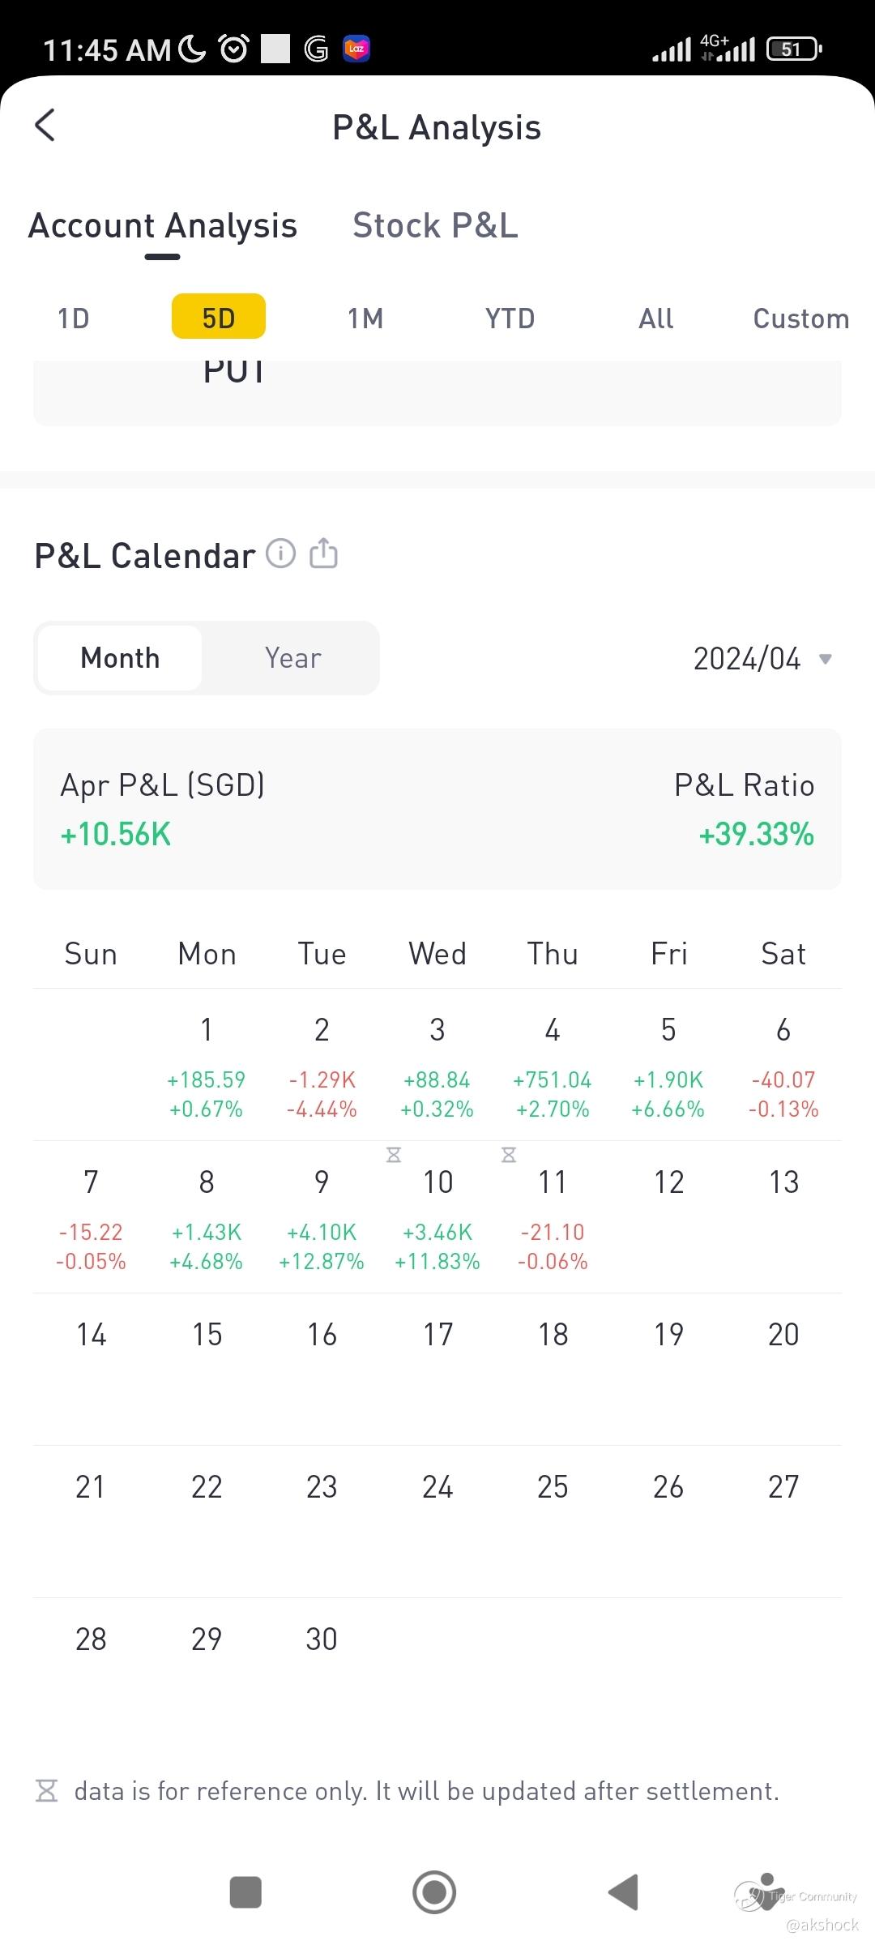Switch calendar to Year view
This screenshot has width=875, height=1945.
pos(292,658)
